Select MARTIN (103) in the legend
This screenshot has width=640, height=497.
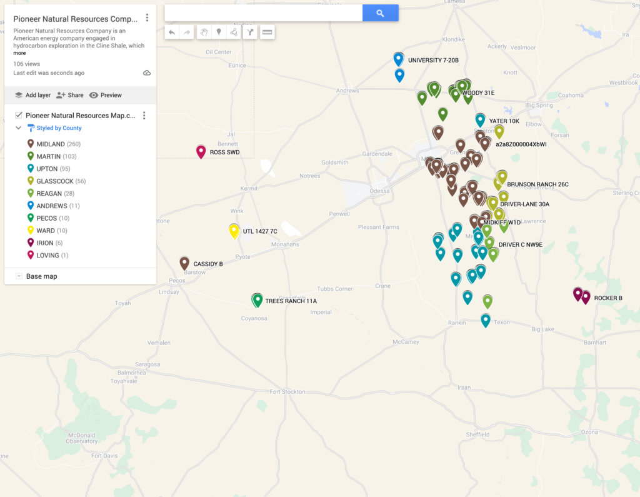click(52, 156)
